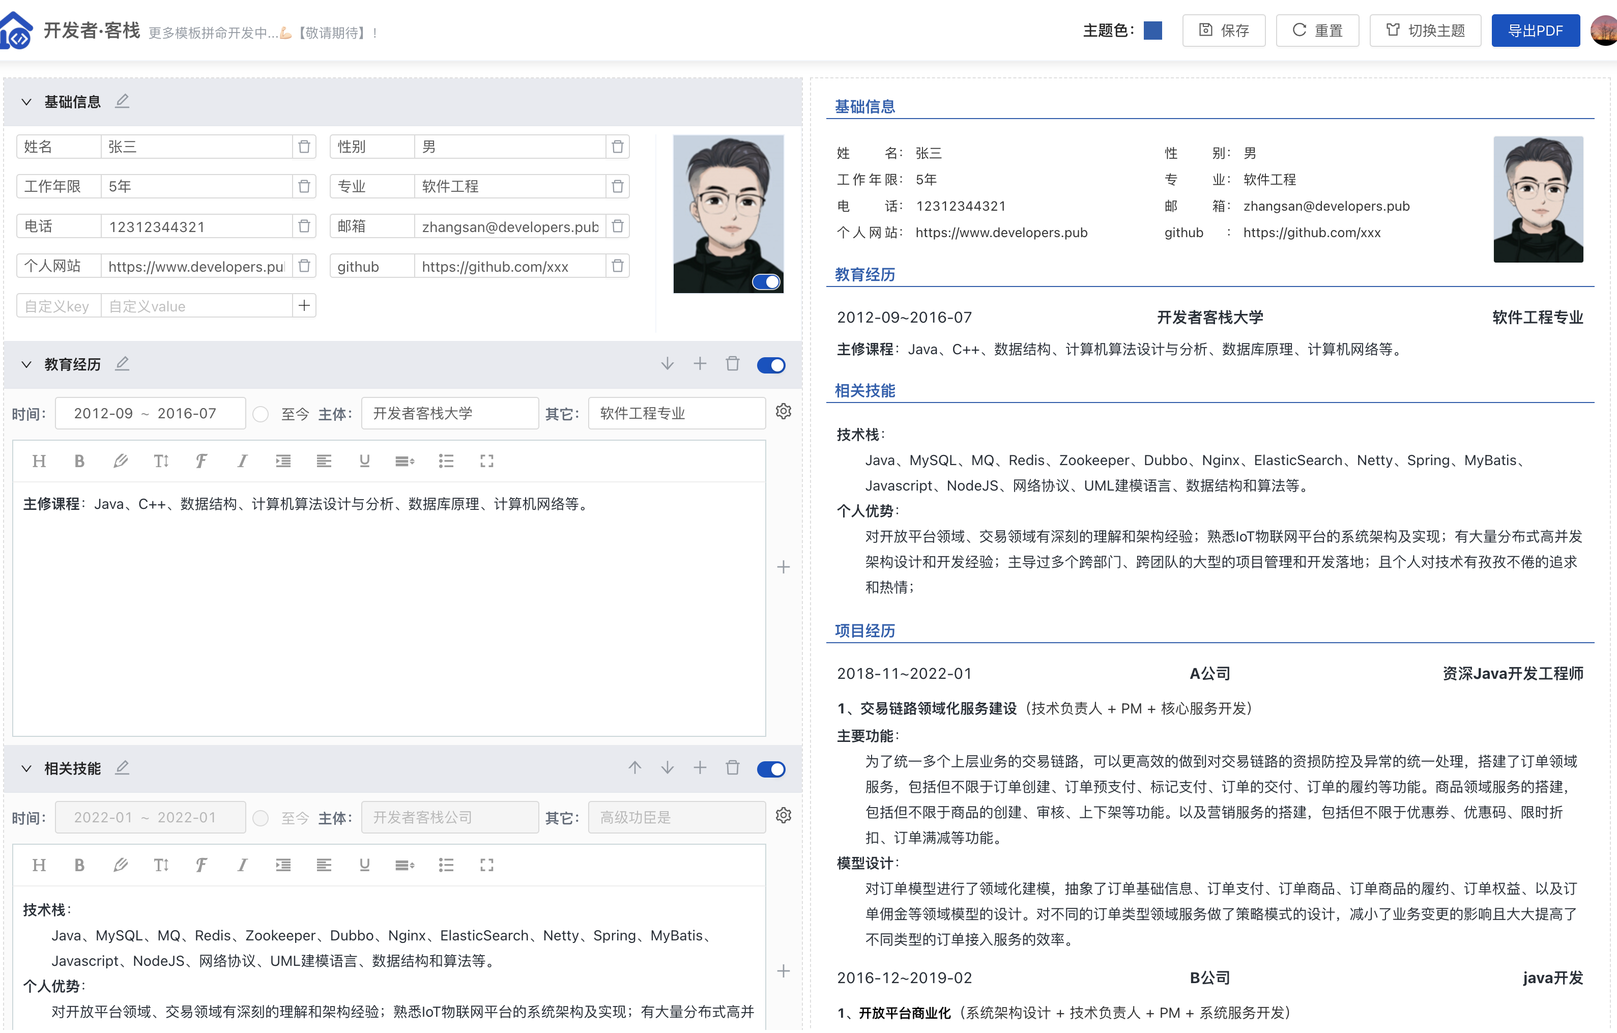Click the 自定义value input field

[197, 306]
